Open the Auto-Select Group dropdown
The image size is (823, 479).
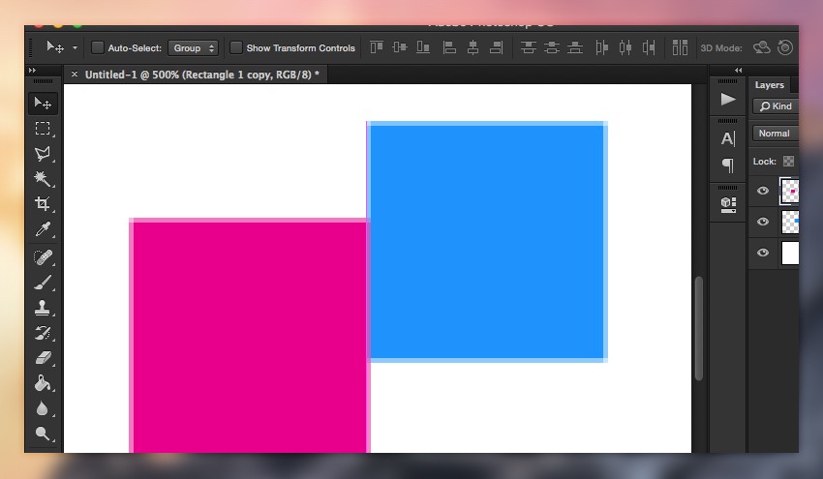[x=193, y=47]
